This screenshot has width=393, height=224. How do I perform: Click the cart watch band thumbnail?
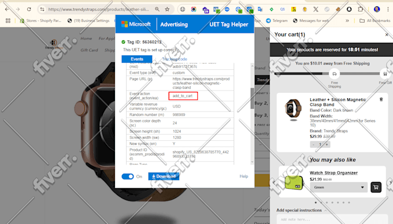293,110
